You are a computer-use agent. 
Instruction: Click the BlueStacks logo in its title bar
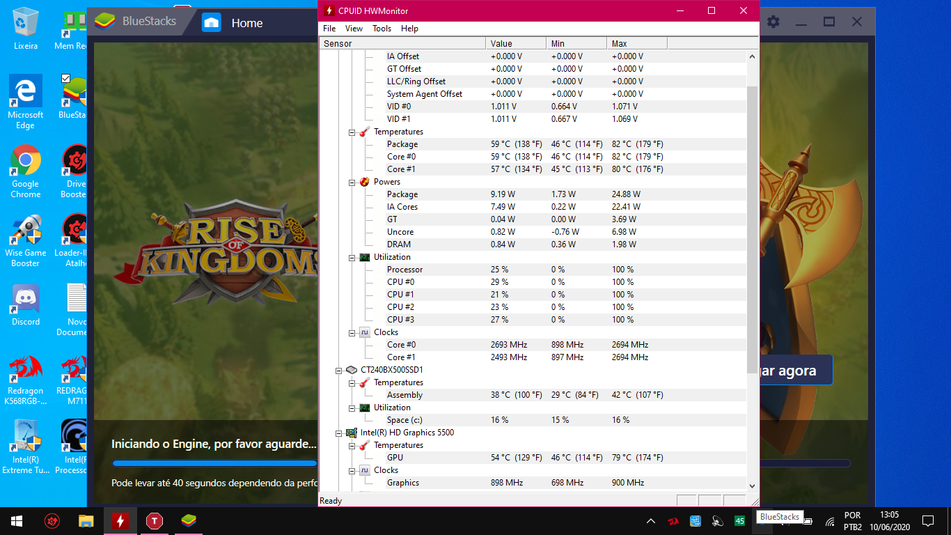(104, 21)
